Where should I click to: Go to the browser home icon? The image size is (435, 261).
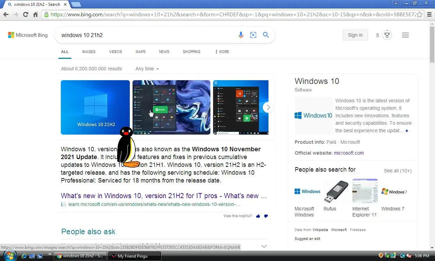(35, 14)
